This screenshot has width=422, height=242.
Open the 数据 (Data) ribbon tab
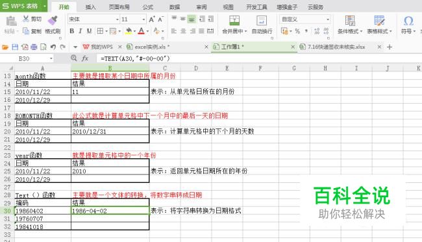[x=175, y=7]
